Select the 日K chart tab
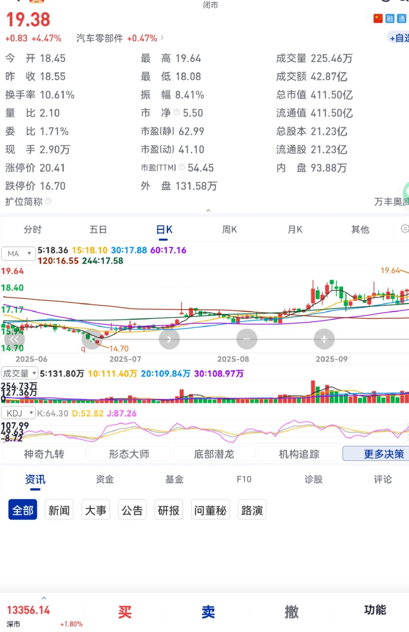The width and height of the screenshot is (409, 632). (164, 229)
